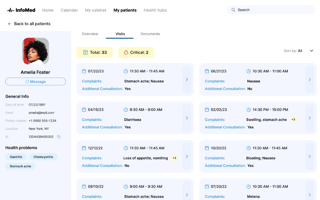This screenshot has width=320, height=200.
Task: Click Amelia Foster's profile photo
Action: (x=36, y=51)
